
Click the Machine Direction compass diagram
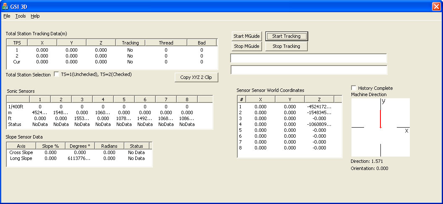click(380, 128)
